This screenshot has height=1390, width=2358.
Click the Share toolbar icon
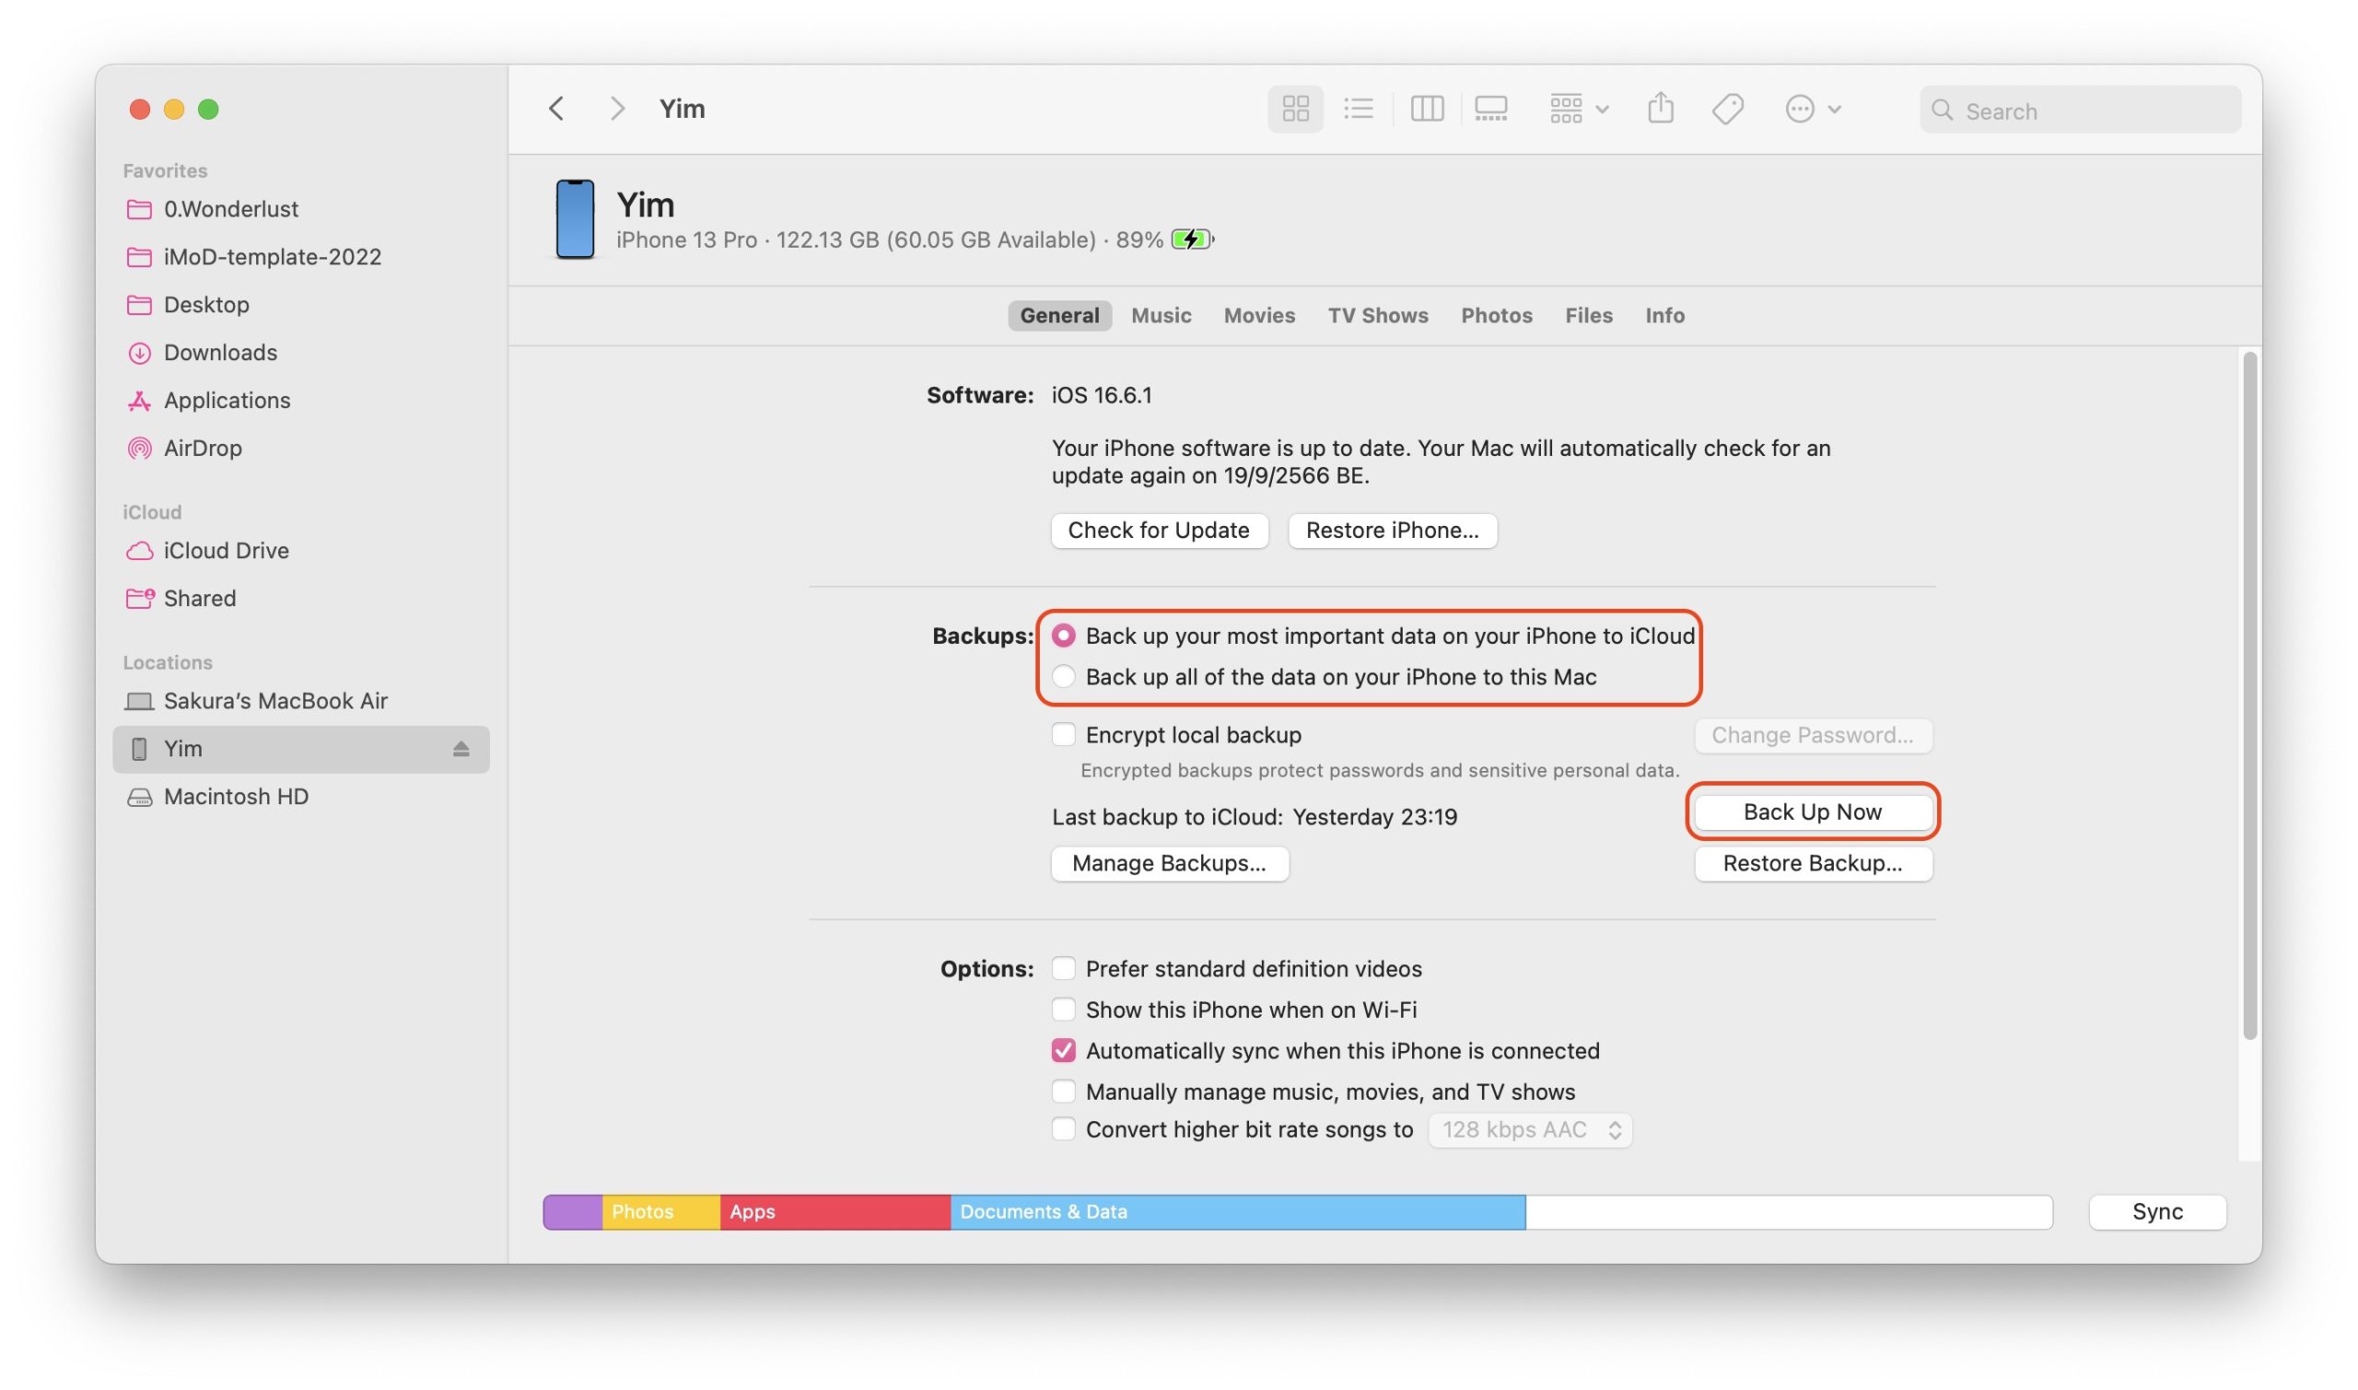1661,109
